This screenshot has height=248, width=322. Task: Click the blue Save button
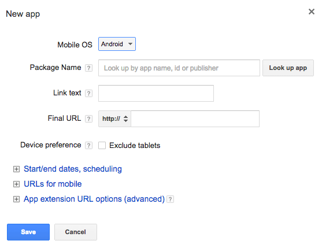coord(28,232)
